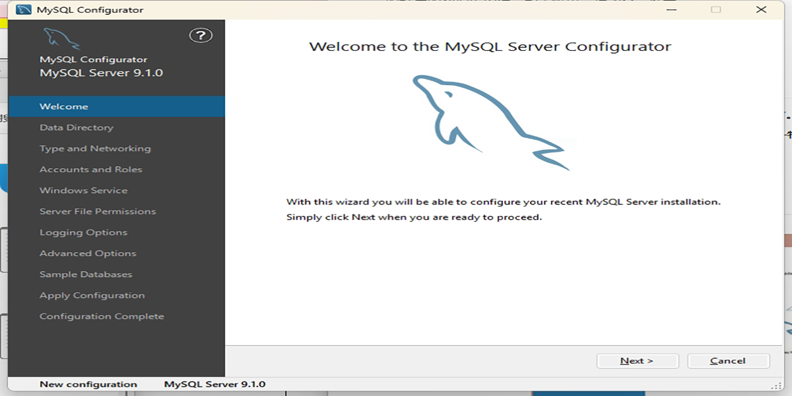Click the welcome heading text
Image resolution: width=792 pixels, height=396 pixels.
coord(490,47)
